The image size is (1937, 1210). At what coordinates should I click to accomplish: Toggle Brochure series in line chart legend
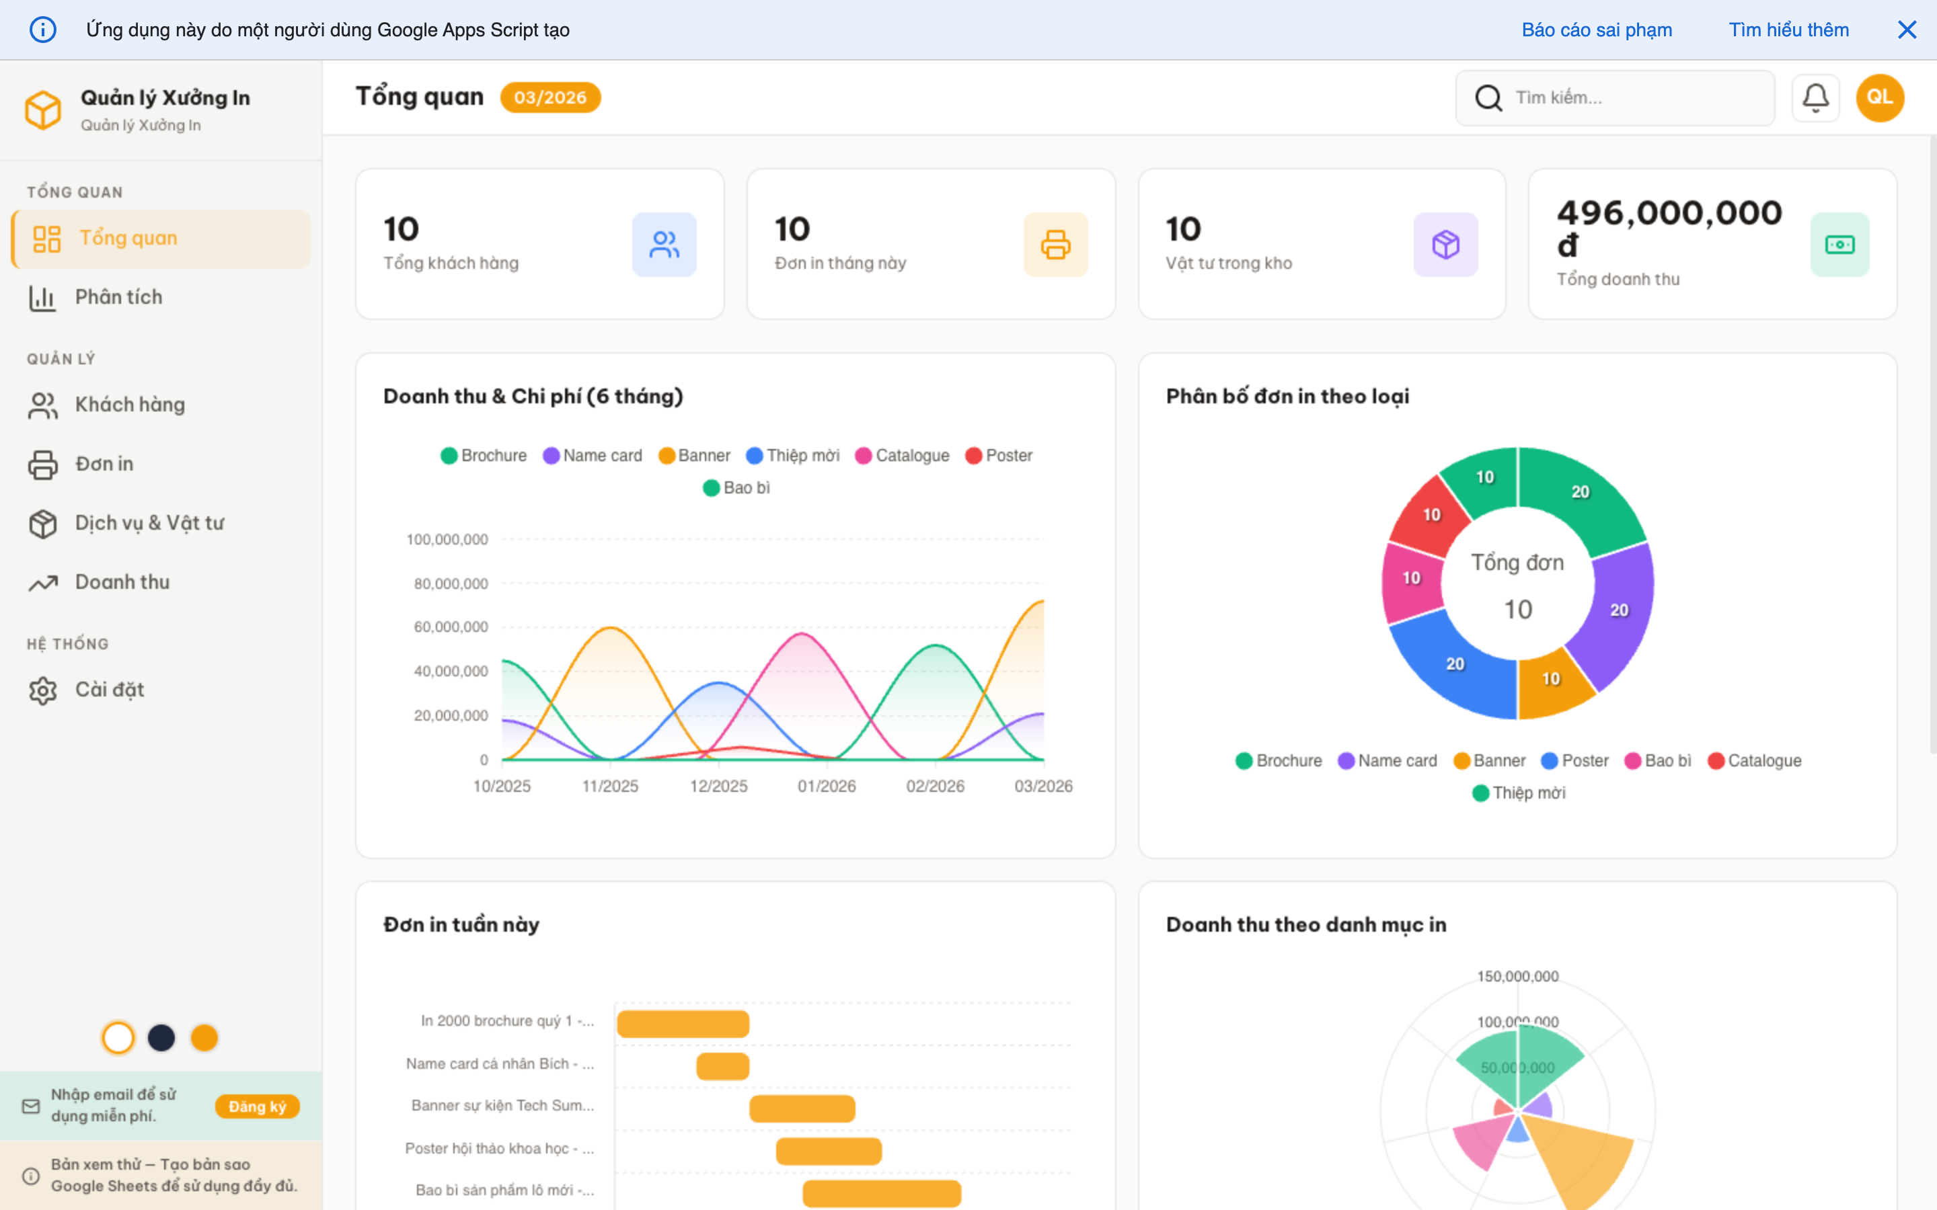click(x=484, y=455)
